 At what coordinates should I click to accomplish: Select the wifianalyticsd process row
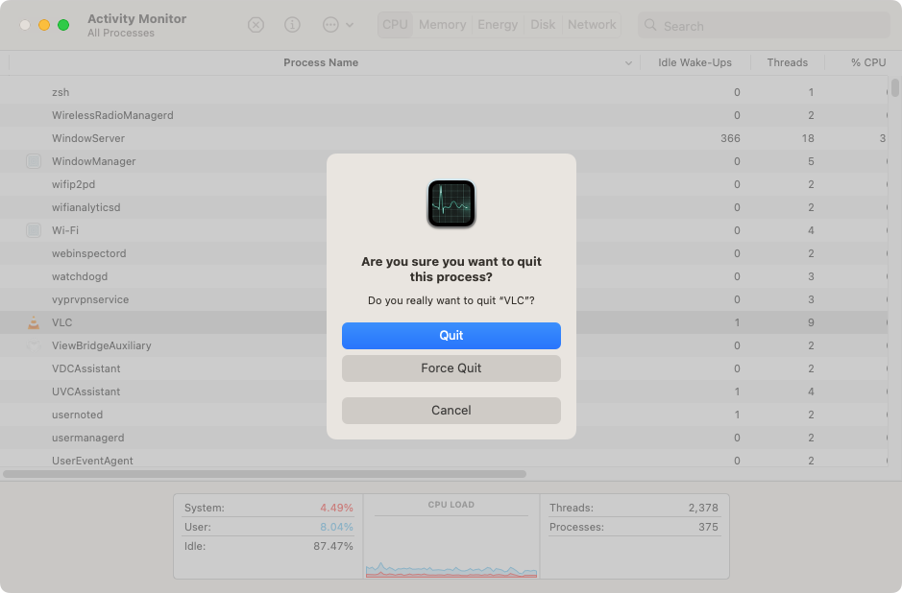[443, 207]
